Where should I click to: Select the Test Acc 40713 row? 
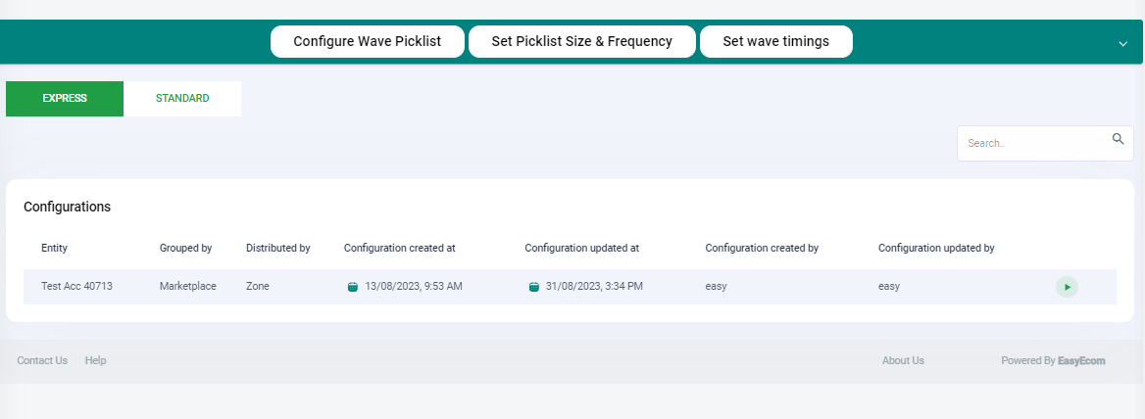[x=570, y=287]
